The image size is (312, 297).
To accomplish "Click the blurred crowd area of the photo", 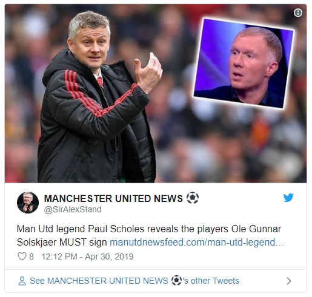I will coord(232,145).
